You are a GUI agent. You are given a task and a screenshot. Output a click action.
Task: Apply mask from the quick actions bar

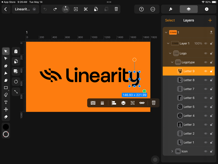[x=142, y=103]
